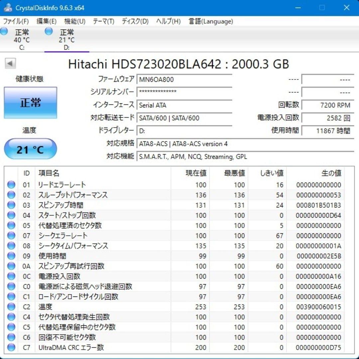Click the CrystalDiskInfo app icon in title bar
Image resolution: width=359 pixels, height=359 pixels.
click(x=7, y=7)
